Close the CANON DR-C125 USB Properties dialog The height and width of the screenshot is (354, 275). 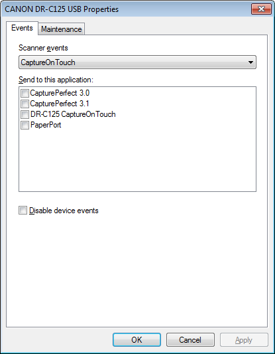pos(261,9)
